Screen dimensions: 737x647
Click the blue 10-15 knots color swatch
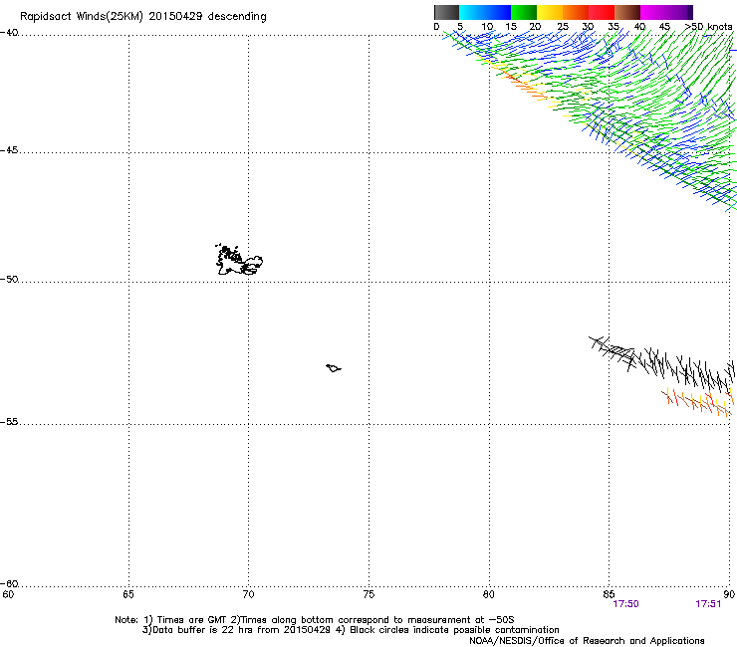(x=498, y=12)
